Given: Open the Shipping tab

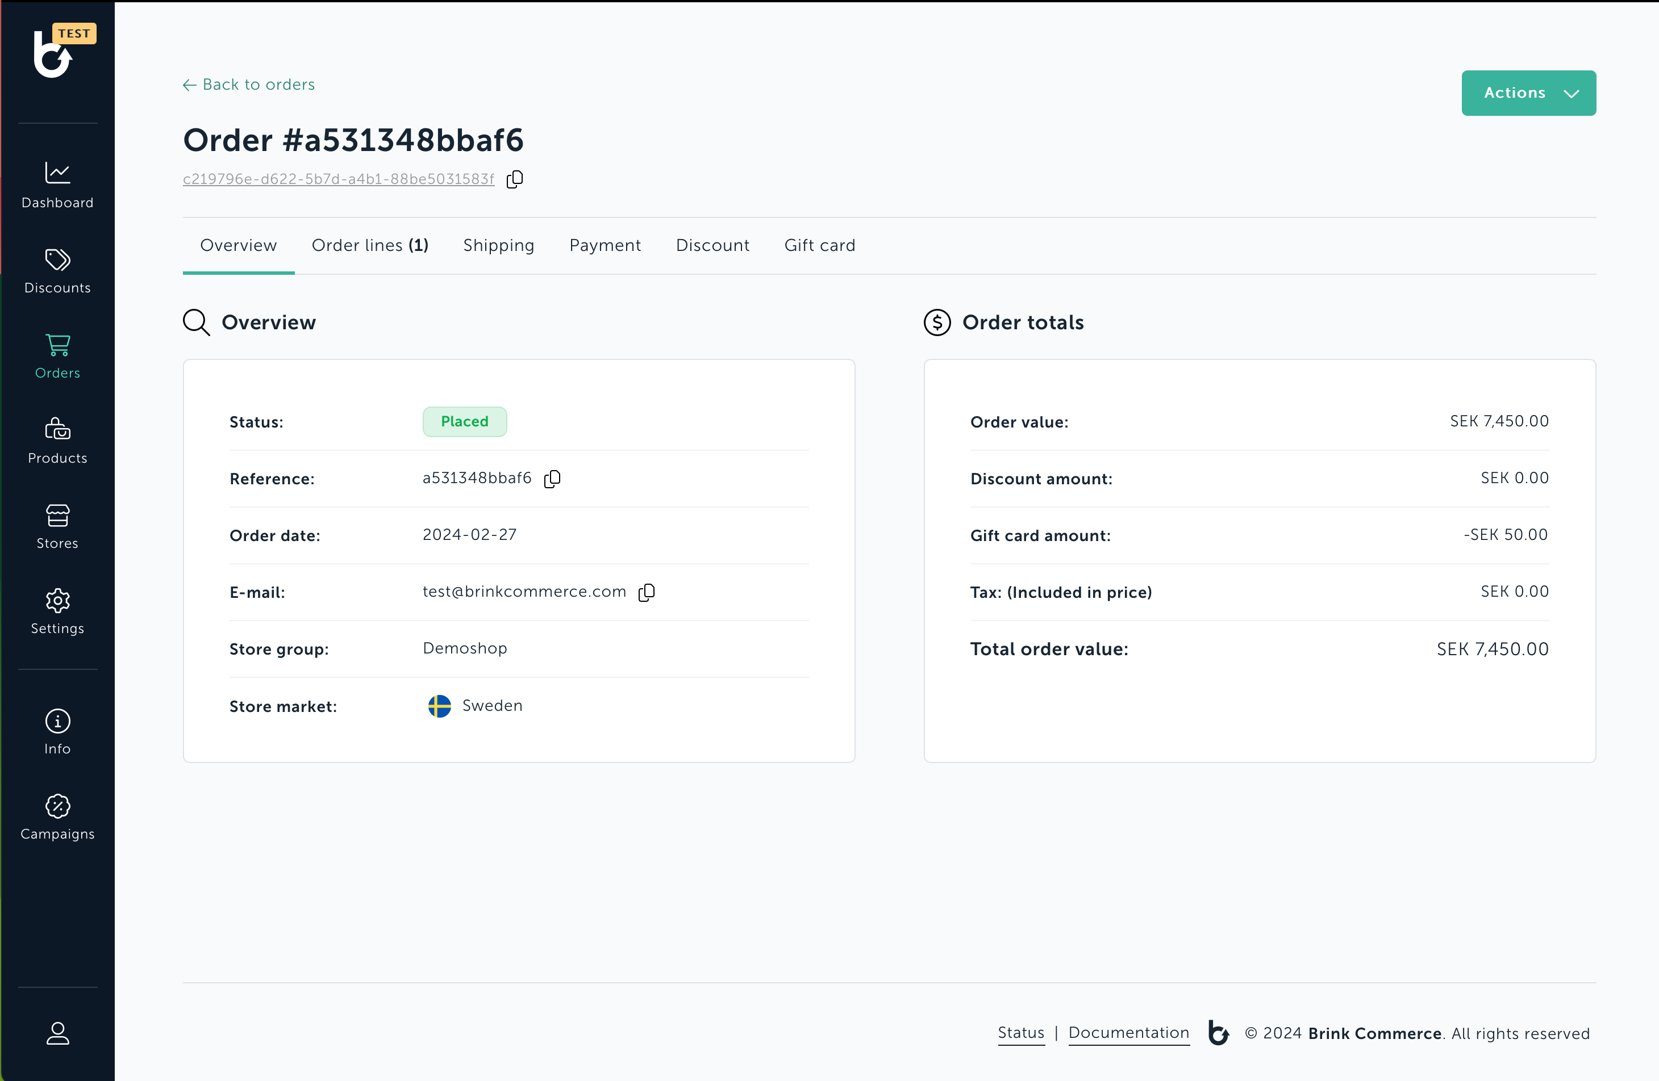Looking at the screenshot, I should pos(498,245).
